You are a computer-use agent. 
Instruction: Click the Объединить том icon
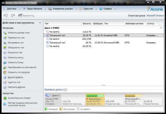coord(5,48)
